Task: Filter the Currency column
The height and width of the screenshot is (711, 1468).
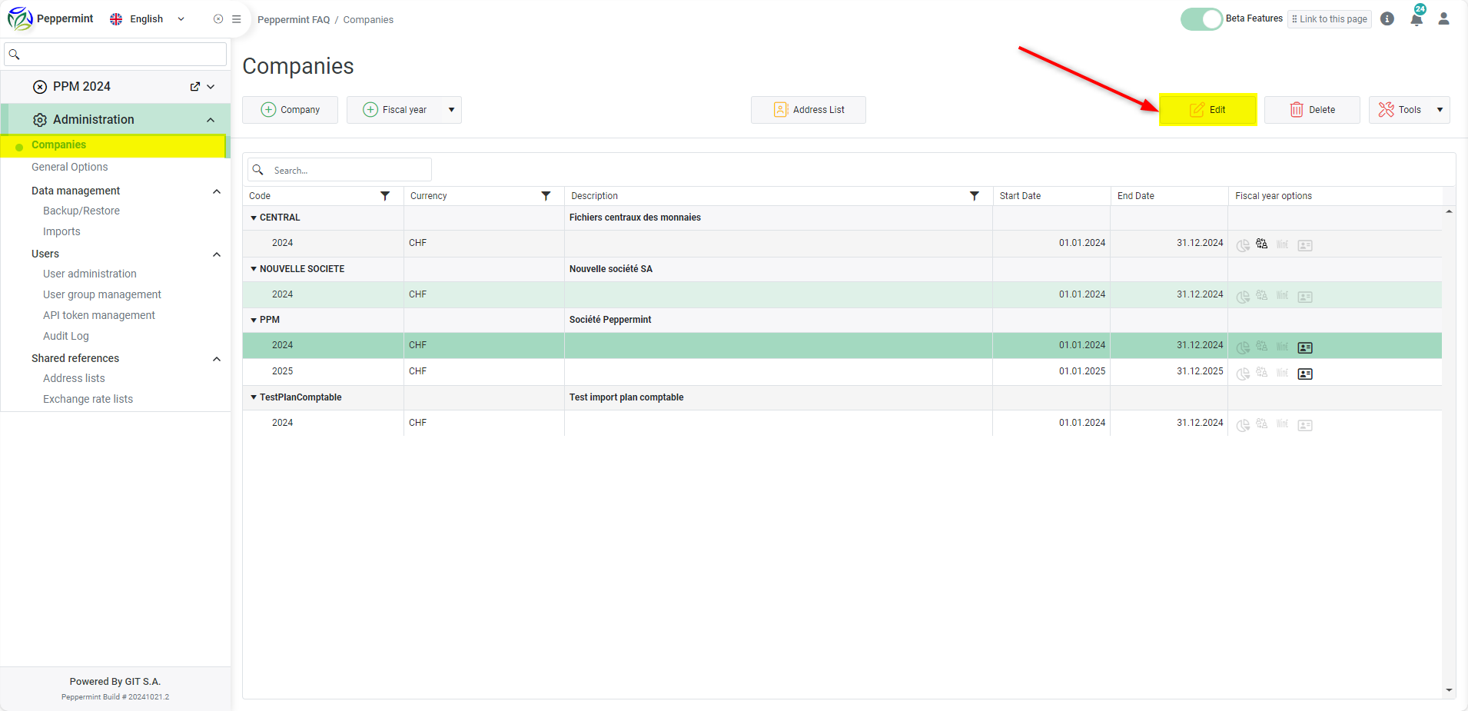Action: (x=546, y=196)
